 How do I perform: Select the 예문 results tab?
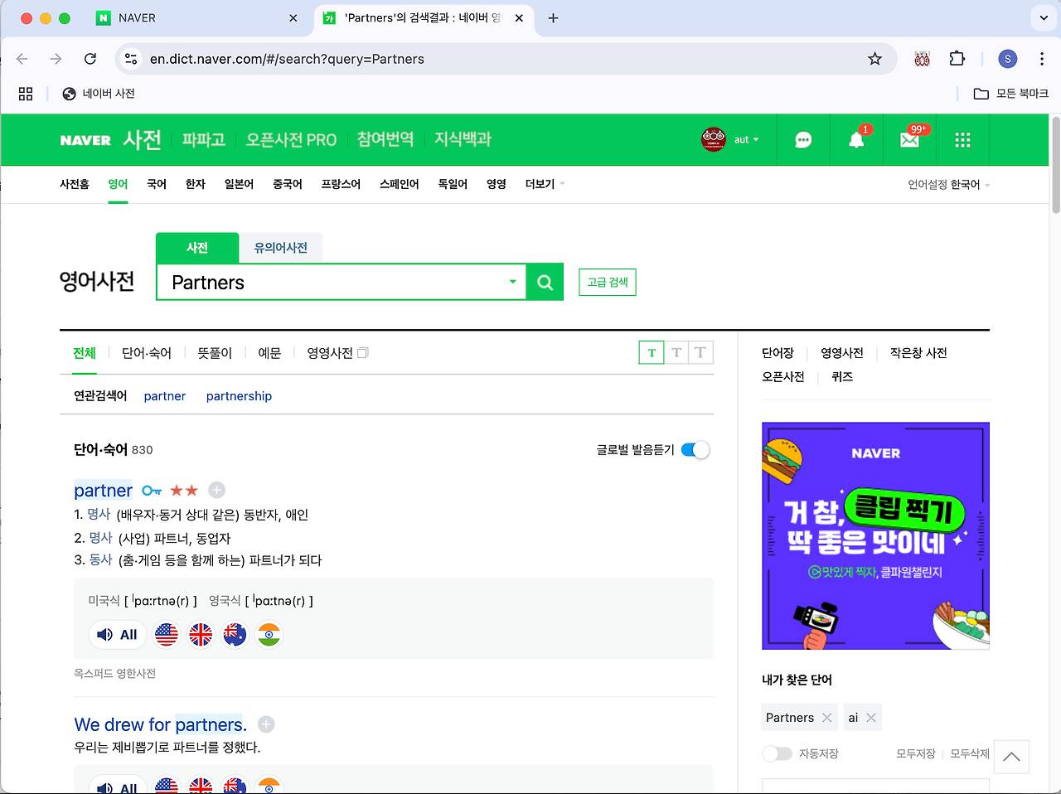coord(269,353)
